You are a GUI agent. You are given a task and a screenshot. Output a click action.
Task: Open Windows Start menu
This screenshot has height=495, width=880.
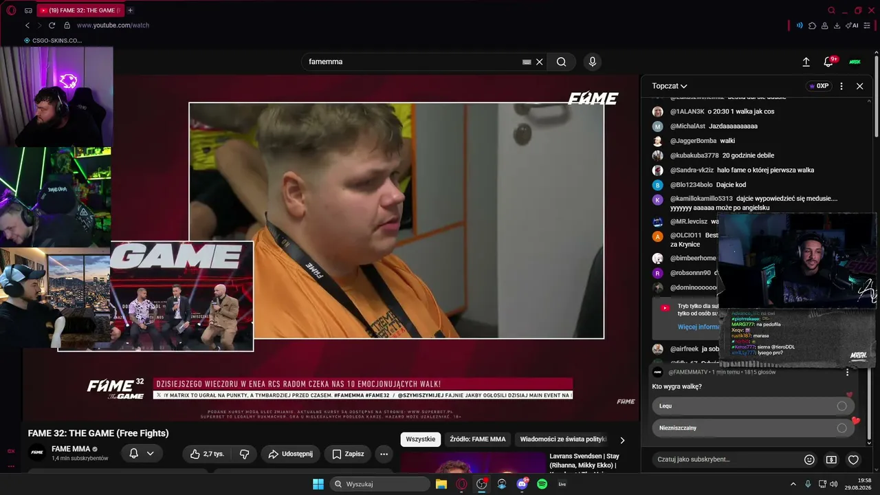click(x=318, y=484)
